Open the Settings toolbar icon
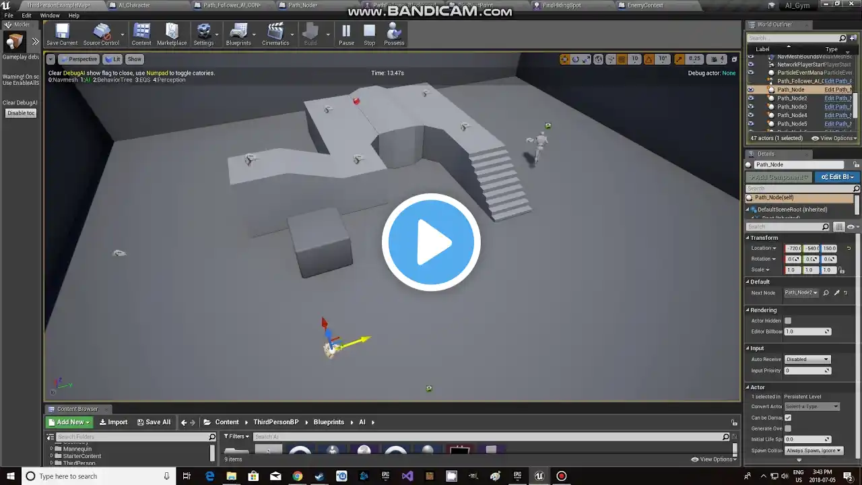Viewport: 862px width, 485px height. [203, 35]
